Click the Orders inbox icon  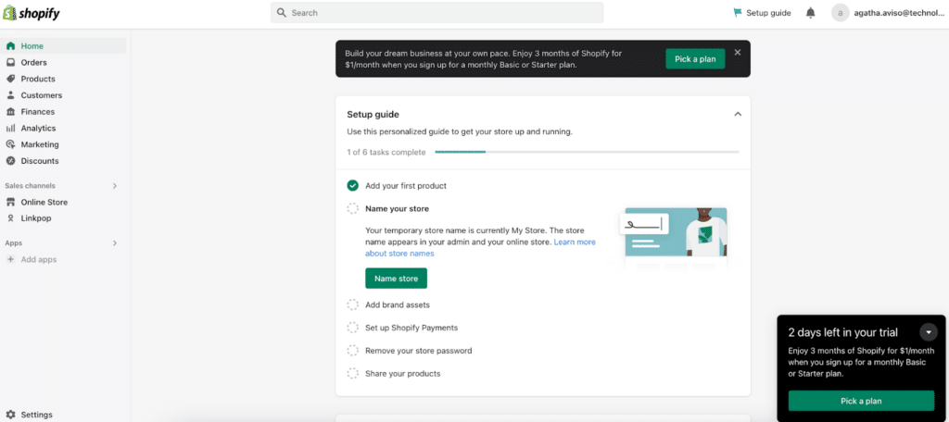(10, 62)
